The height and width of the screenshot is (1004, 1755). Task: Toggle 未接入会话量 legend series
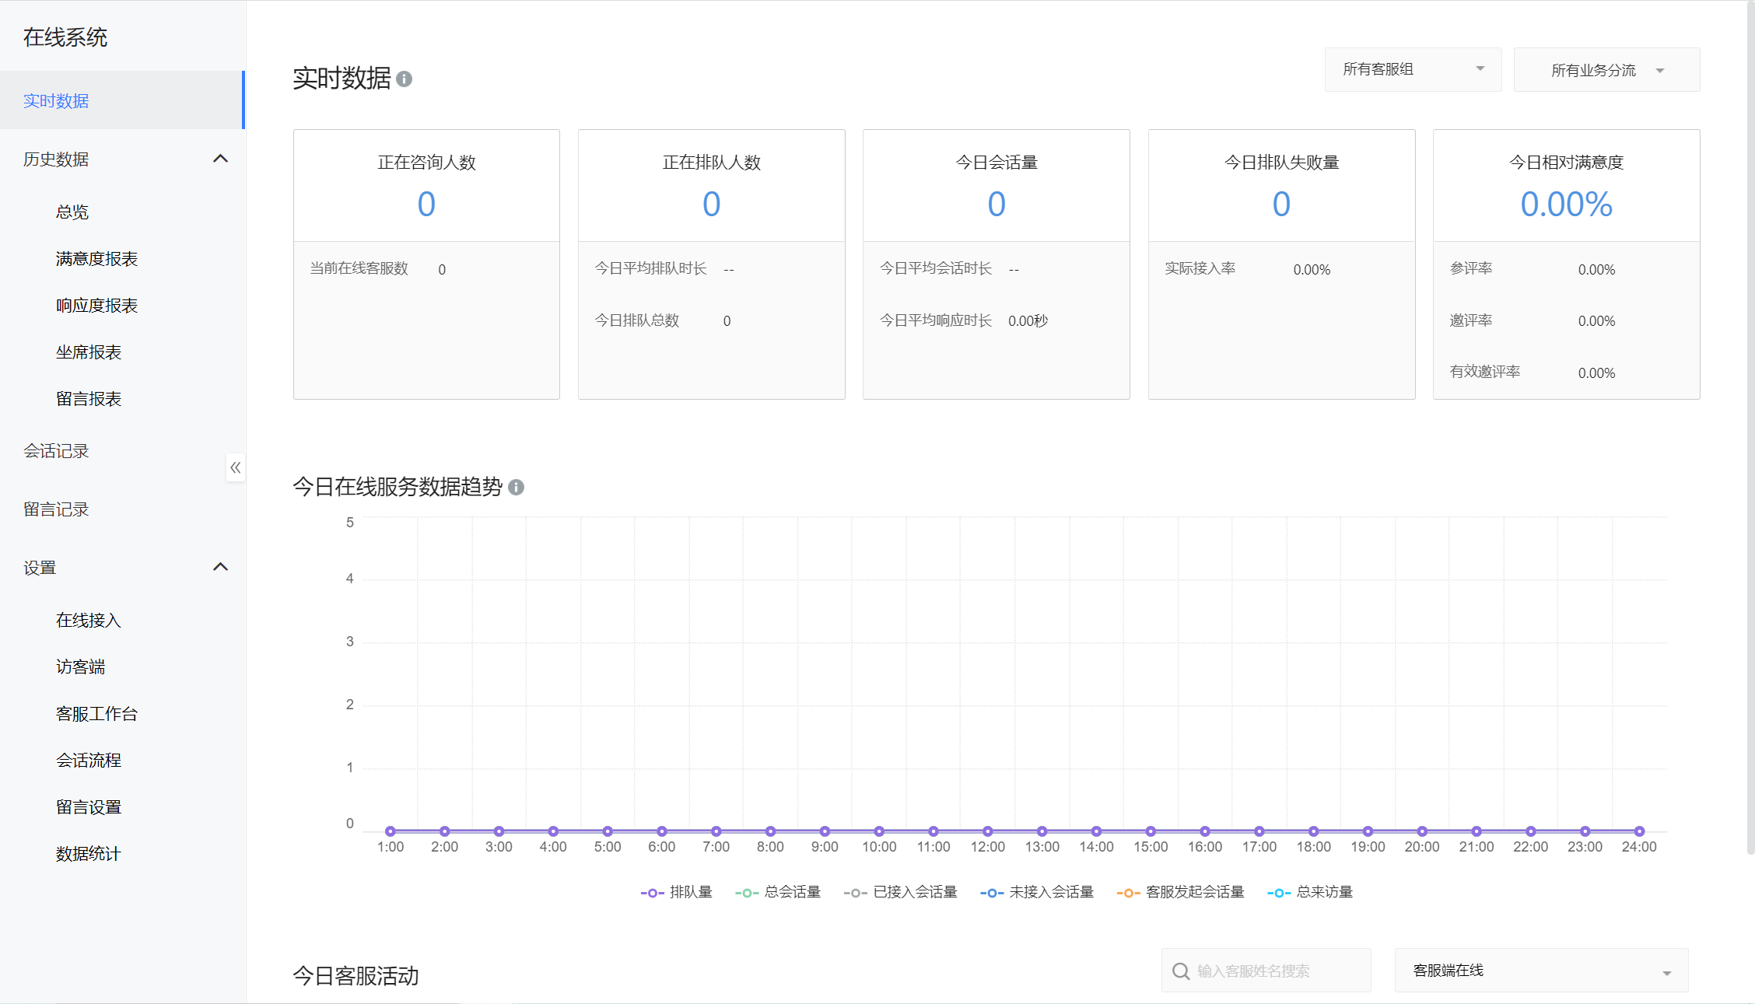tap(1037, 892)
